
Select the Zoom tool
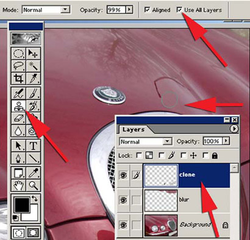[x=33, y=185]
